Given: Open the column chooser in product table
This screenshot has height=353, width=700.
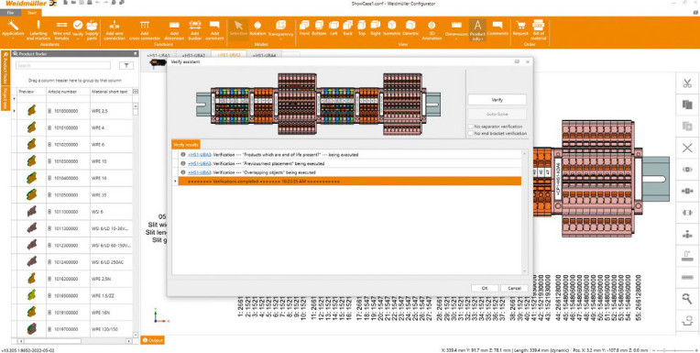Looking at the screenshot, I should coord(136,92).
